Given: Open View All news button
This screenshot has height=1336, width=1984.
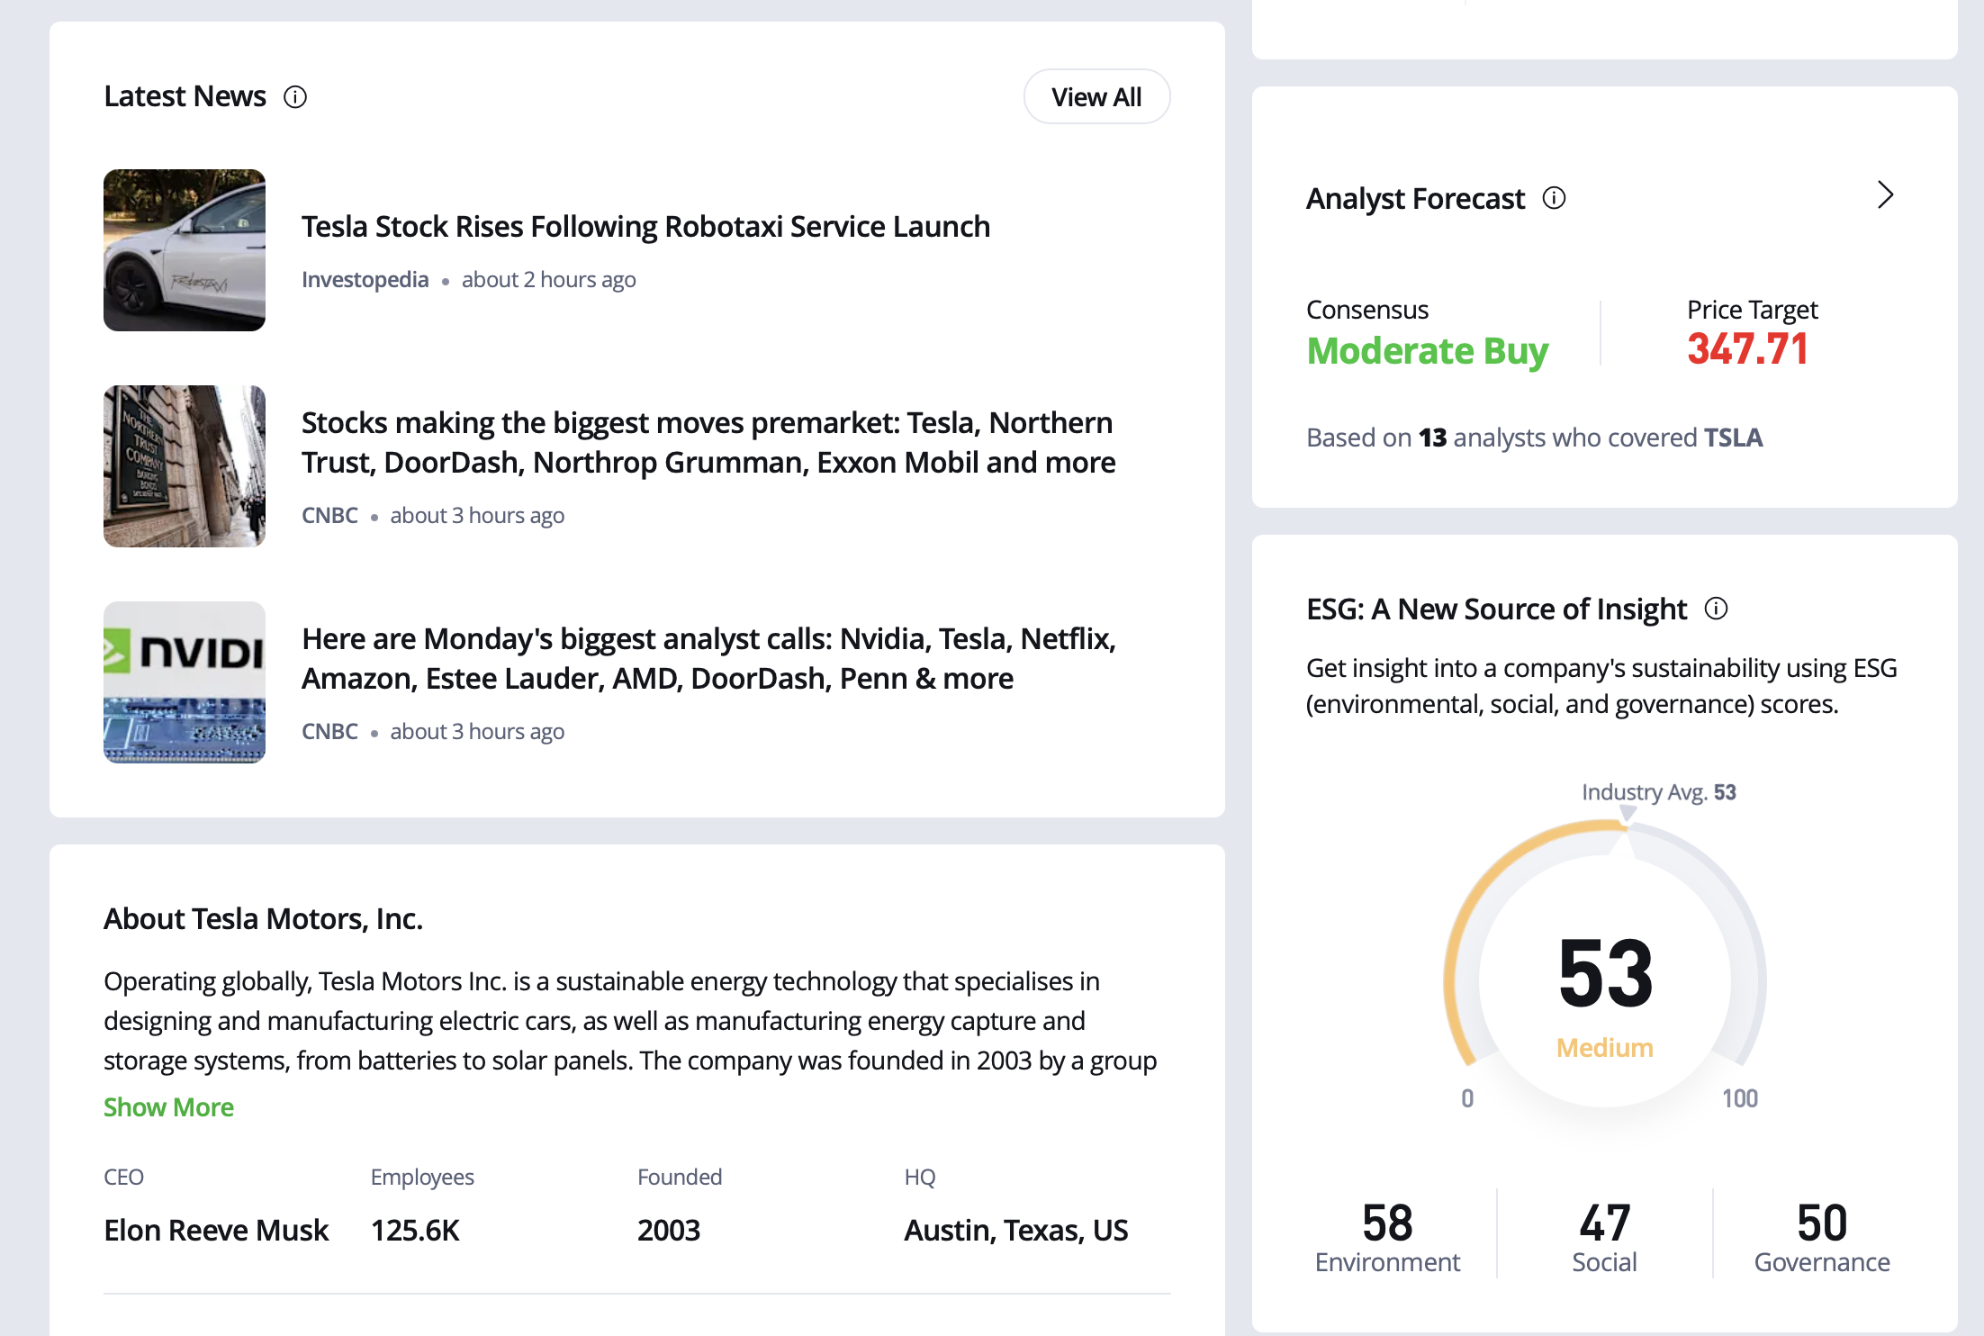Looking at the screenshot, I should point(1096,96).
